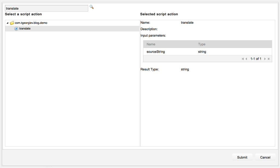Click the com.tgeorgiev.blog.demo folder icon
Viewport: 280px width, 168px height.
click(x=12, y=23)
